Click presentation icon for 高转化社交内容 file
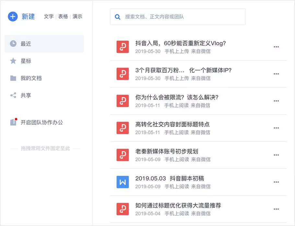This screenshot has width=295, height=226. 123,128
